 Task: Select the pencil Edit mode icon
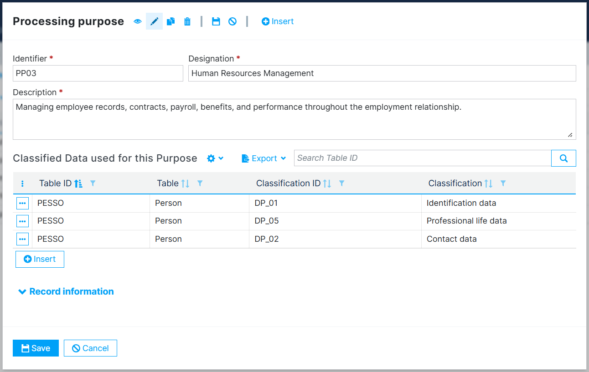point(154,21)
